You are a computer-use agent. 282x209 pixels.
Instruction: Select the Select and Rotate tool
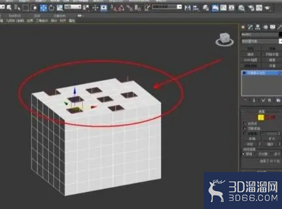coord(51,8)
